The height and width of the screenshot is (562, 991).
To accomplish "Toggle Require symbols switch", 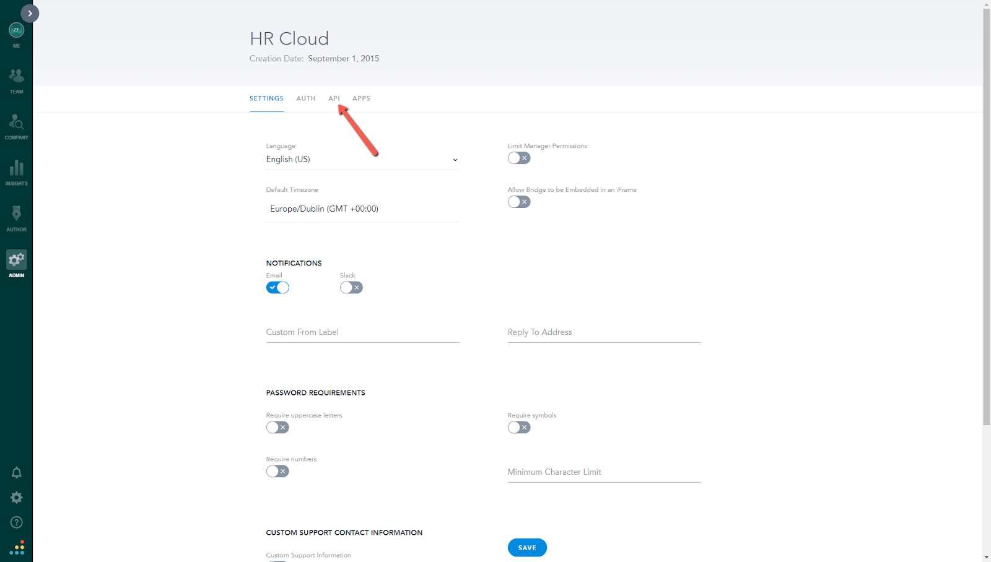I will [x=519, y=427].
